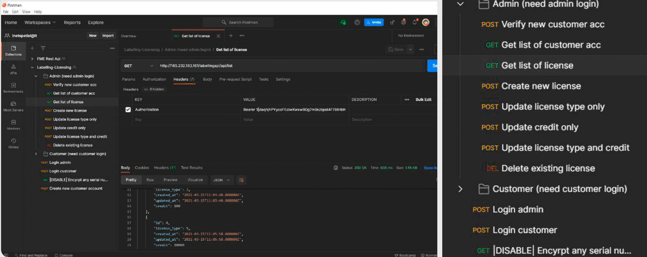Open the settings gear icon in the header
The height and width of the screenshot is (257, 647).
pos(403,23)
